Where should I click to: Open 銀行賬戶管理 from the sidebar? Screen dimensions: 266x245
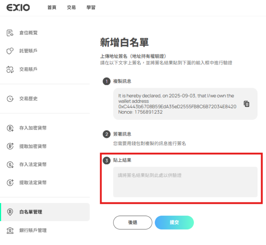(x=33, y=231)
